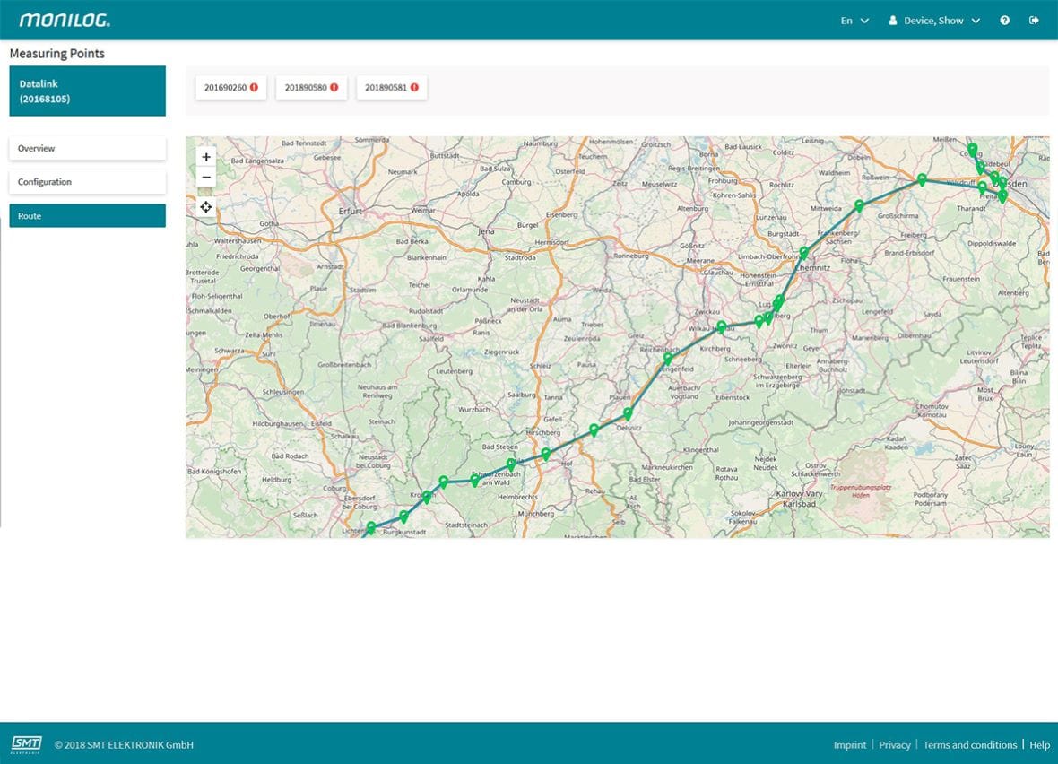The width and height of the screenshot is (1058, 764).
Task: Select device 201890581
Action: [x=391, y=88]
